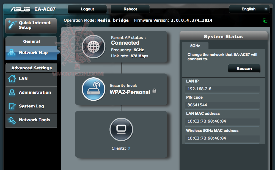The height and width of the screenshot is (170, 275).
Task: Select the Network Map menu item
Action: pyautogui.click(x=32, y=53)
